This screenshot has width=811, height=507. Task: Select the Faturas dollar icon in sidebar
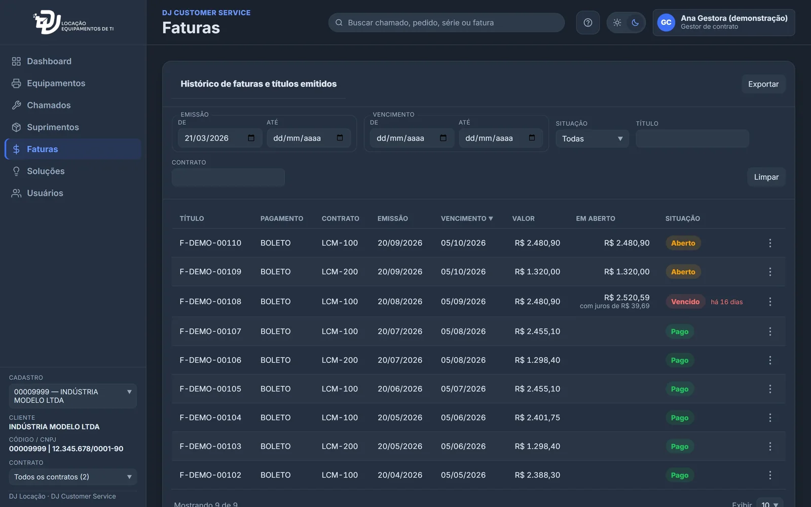pos(16,149)
